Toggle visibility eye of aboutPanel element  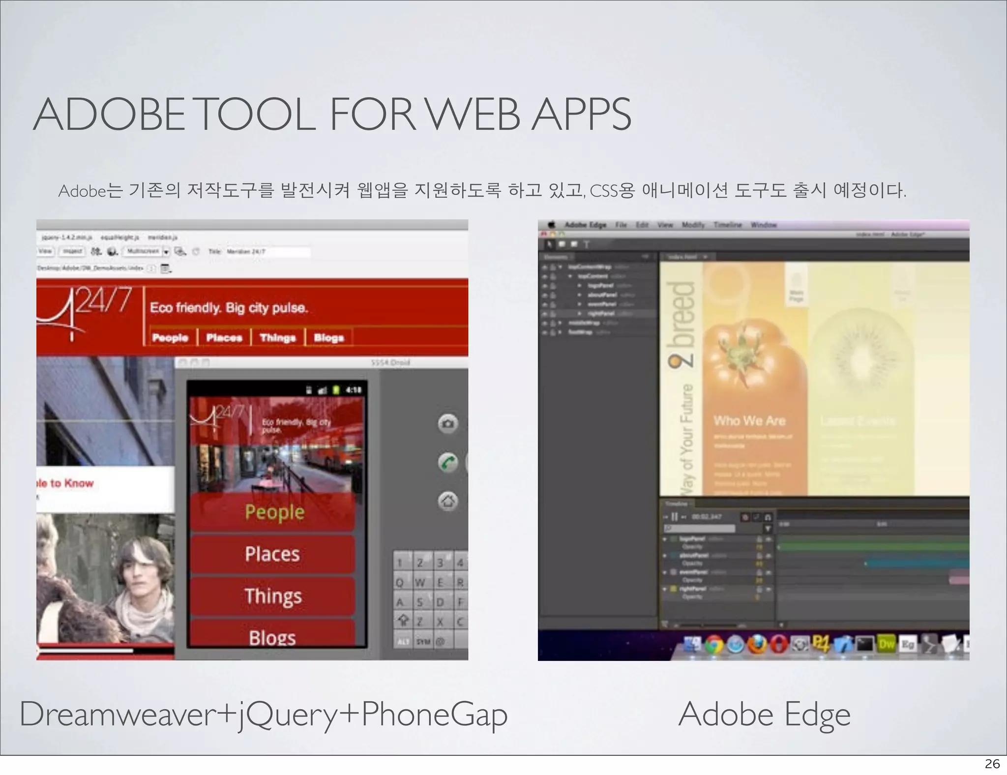545,295
